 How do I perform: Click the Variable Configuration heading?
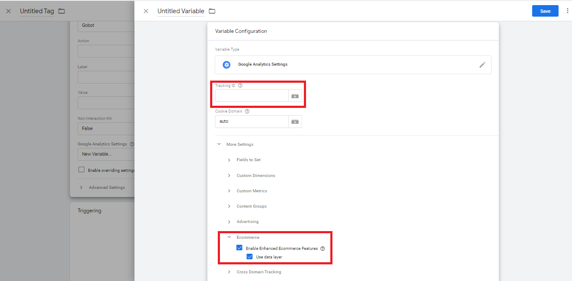(241, 31)
